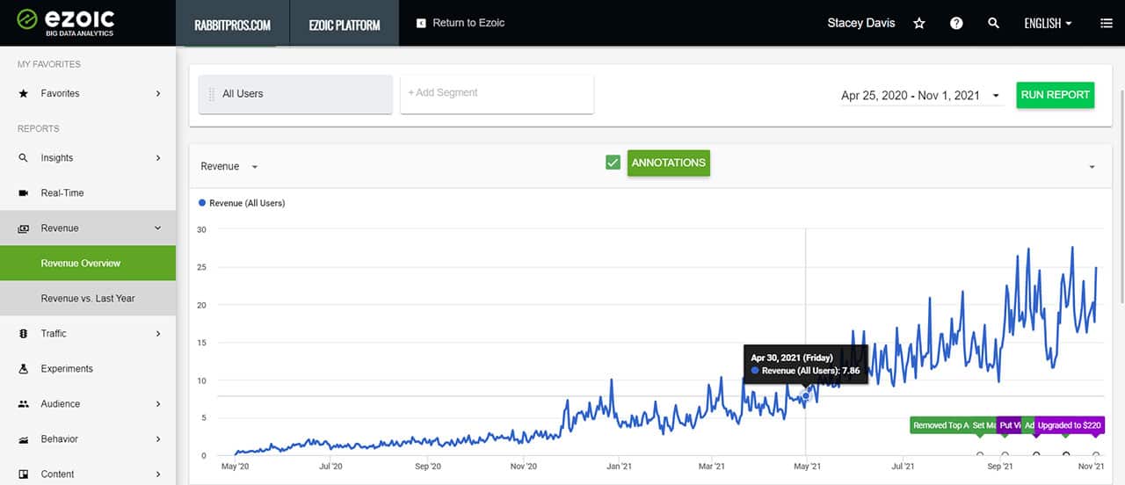Click the Set Ma annotation label
This screenshot has height=485, width=1125.
pyautogui.click(x=983, y=425)
